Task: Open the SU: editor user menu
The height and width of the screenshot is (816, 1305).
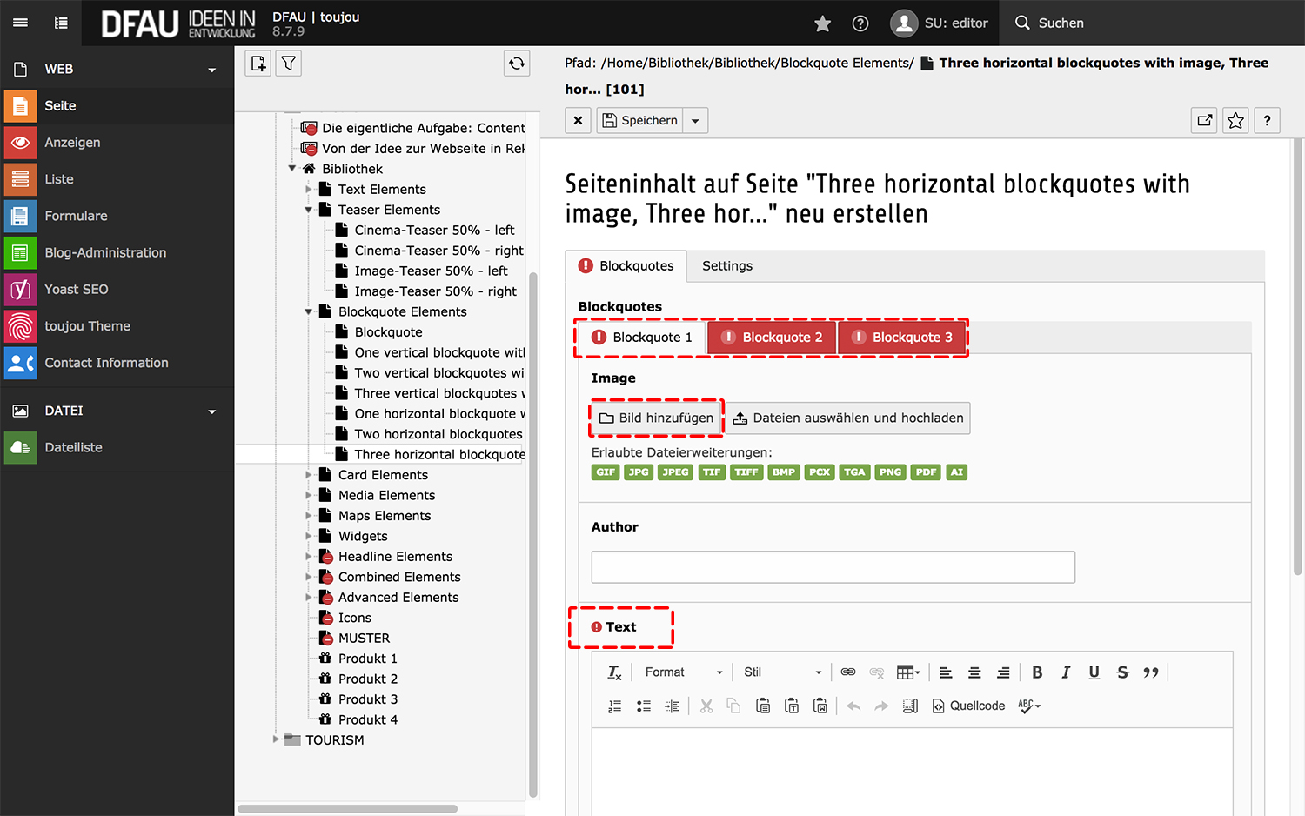Action: [940, 23]
